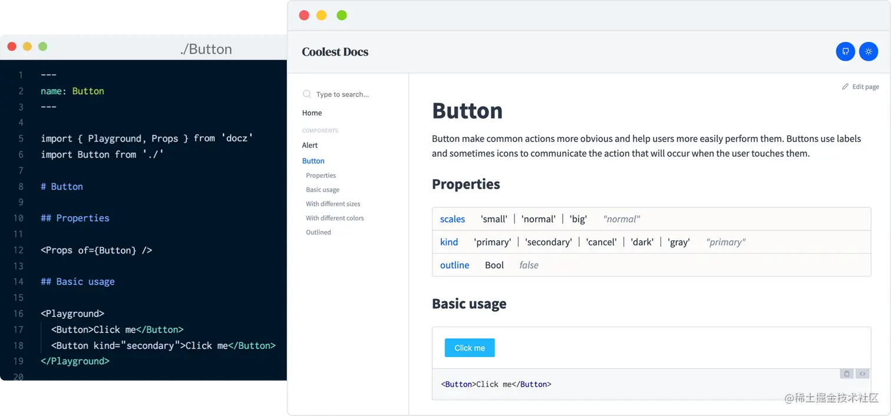Click the 'kind' property name

(449, 242)
